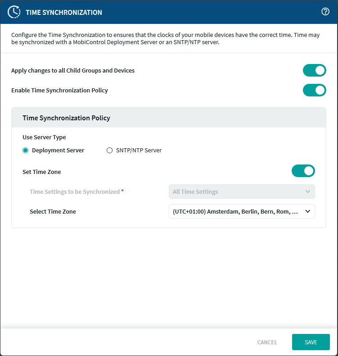The height and width of the screenshot is (356, 338).
Task: Expand the UTC+01:00 Amsterdam time zone dropdown
Action: 241,211
